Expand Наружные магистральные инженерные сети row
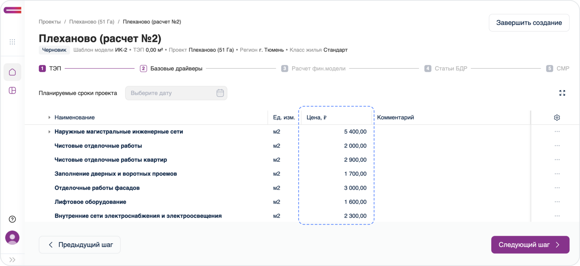The width and height of the screenshot is (580, 266). (x=49, y=132)
